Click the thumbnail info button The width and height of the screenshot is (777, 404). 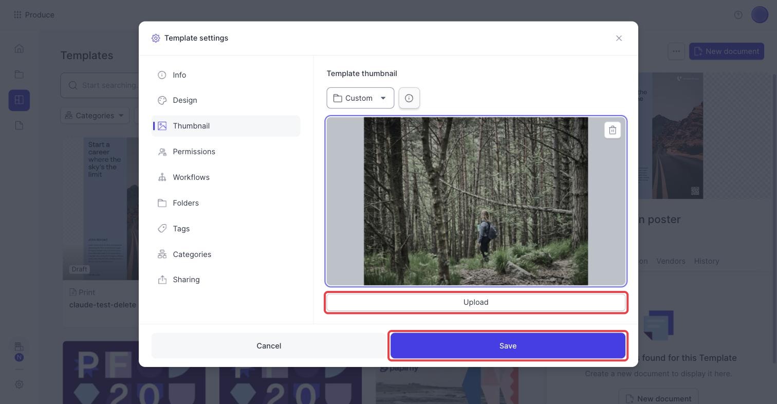(409, 98)
